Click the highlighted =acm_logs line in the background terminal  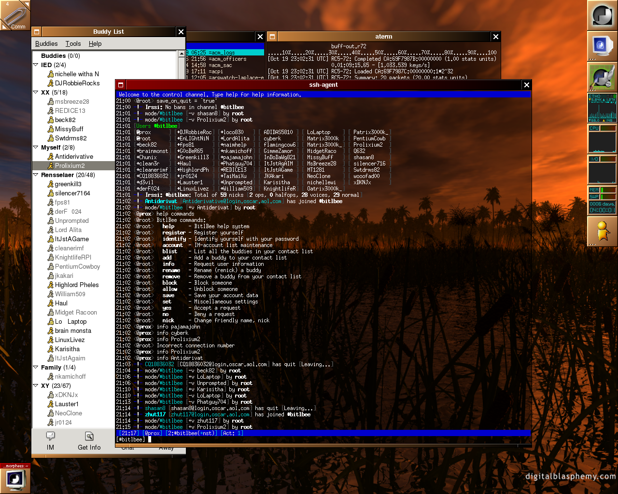[225, 53]
